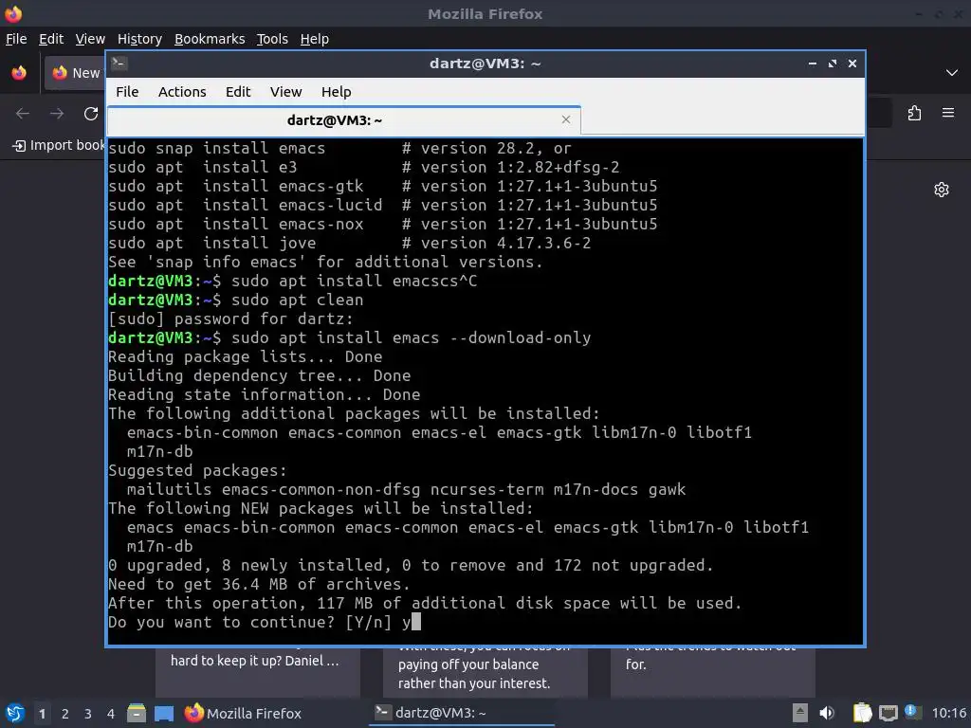Select the dartz@VM3 terminal tab
The height and width of the screenshot is (728, 971).
tap(343, 120)
